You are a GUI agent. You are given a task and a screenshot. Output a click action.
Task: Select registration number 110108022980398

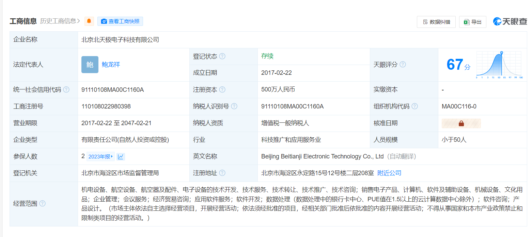[x=106, y=106]
